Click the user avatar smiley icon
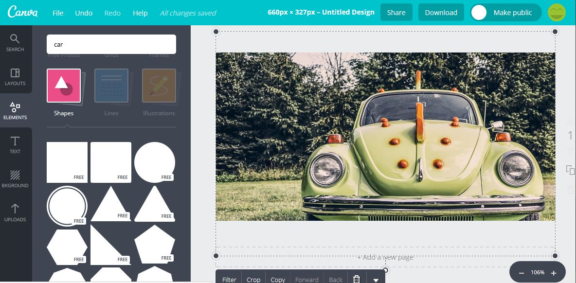This screenshot has height=283, width=576. tap(557, 13)
